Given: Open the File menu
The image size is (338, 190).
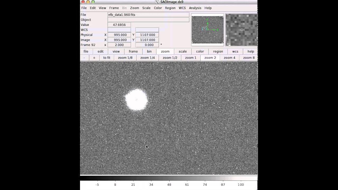Looking at the screenshot, I should pos(84,8).
